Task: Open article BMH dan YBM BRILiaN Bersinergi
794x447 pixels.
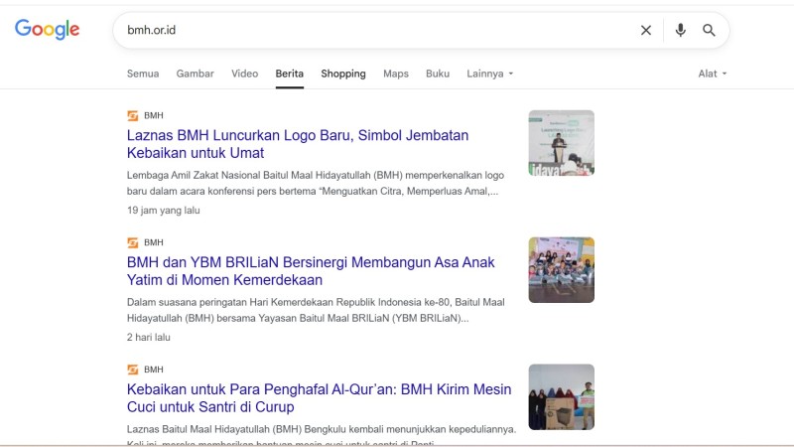Action: [311, 271]
